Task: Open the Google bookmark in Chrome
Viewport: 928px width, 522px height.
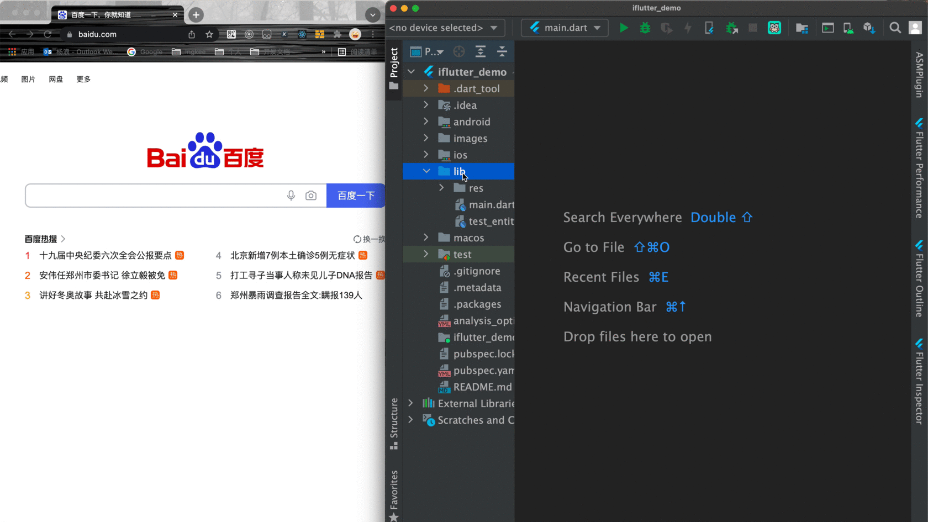Action: click(x=145, y=52)
